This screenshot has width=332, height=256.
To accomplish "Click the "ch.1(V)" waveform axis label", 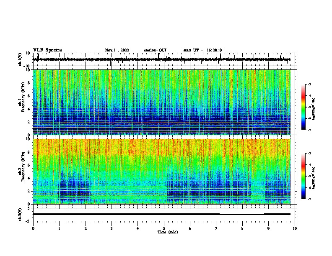I will (x=20, y=59).
